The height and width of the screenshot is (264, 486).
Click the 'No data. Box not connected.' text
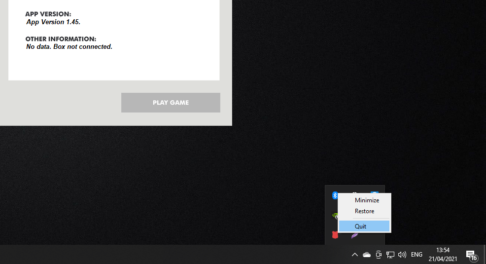click(x=69, y=47)
